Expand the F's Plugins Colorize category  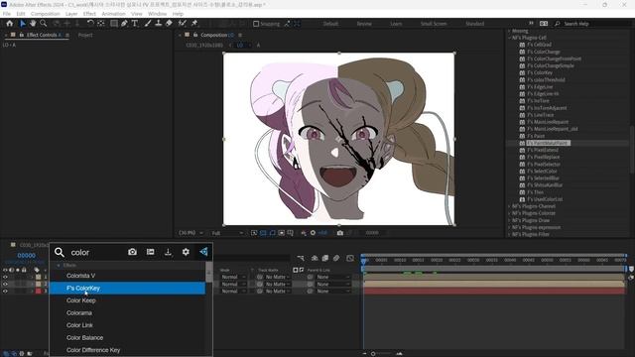click(509, 213)
